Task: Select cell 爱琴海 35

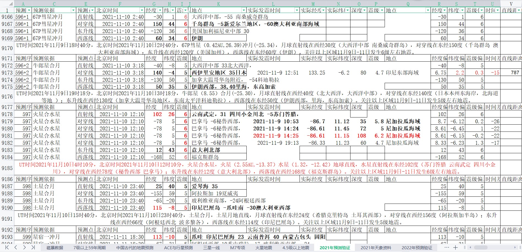Action: pos(218,186)
